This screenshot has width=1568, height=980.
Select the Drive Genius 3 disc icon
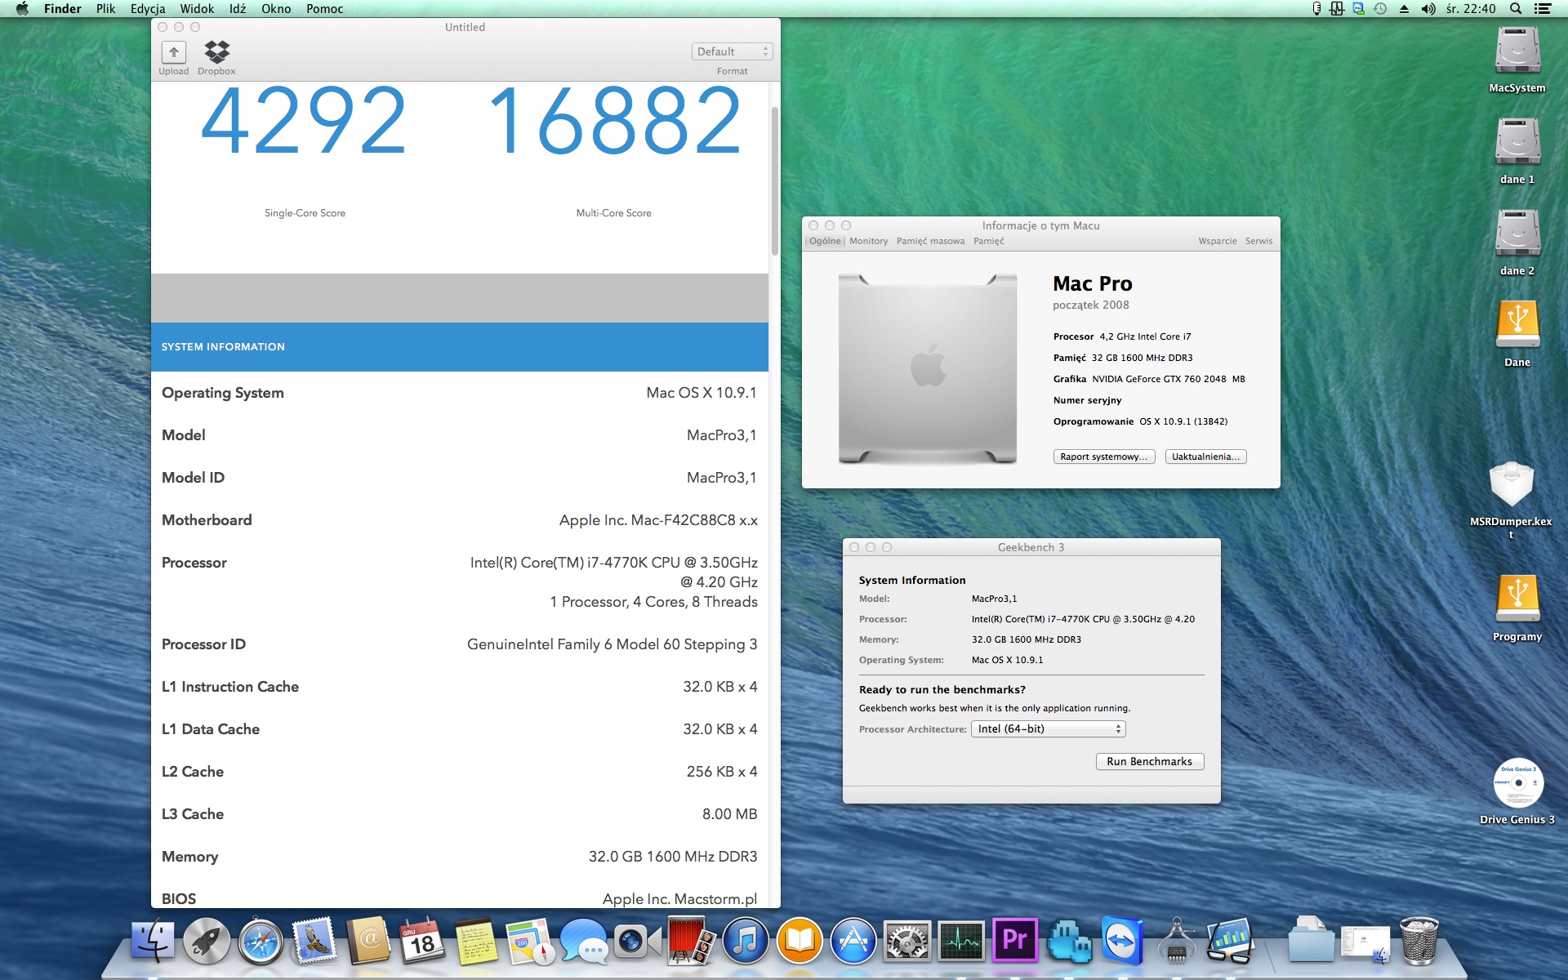tap(1518, 783)
